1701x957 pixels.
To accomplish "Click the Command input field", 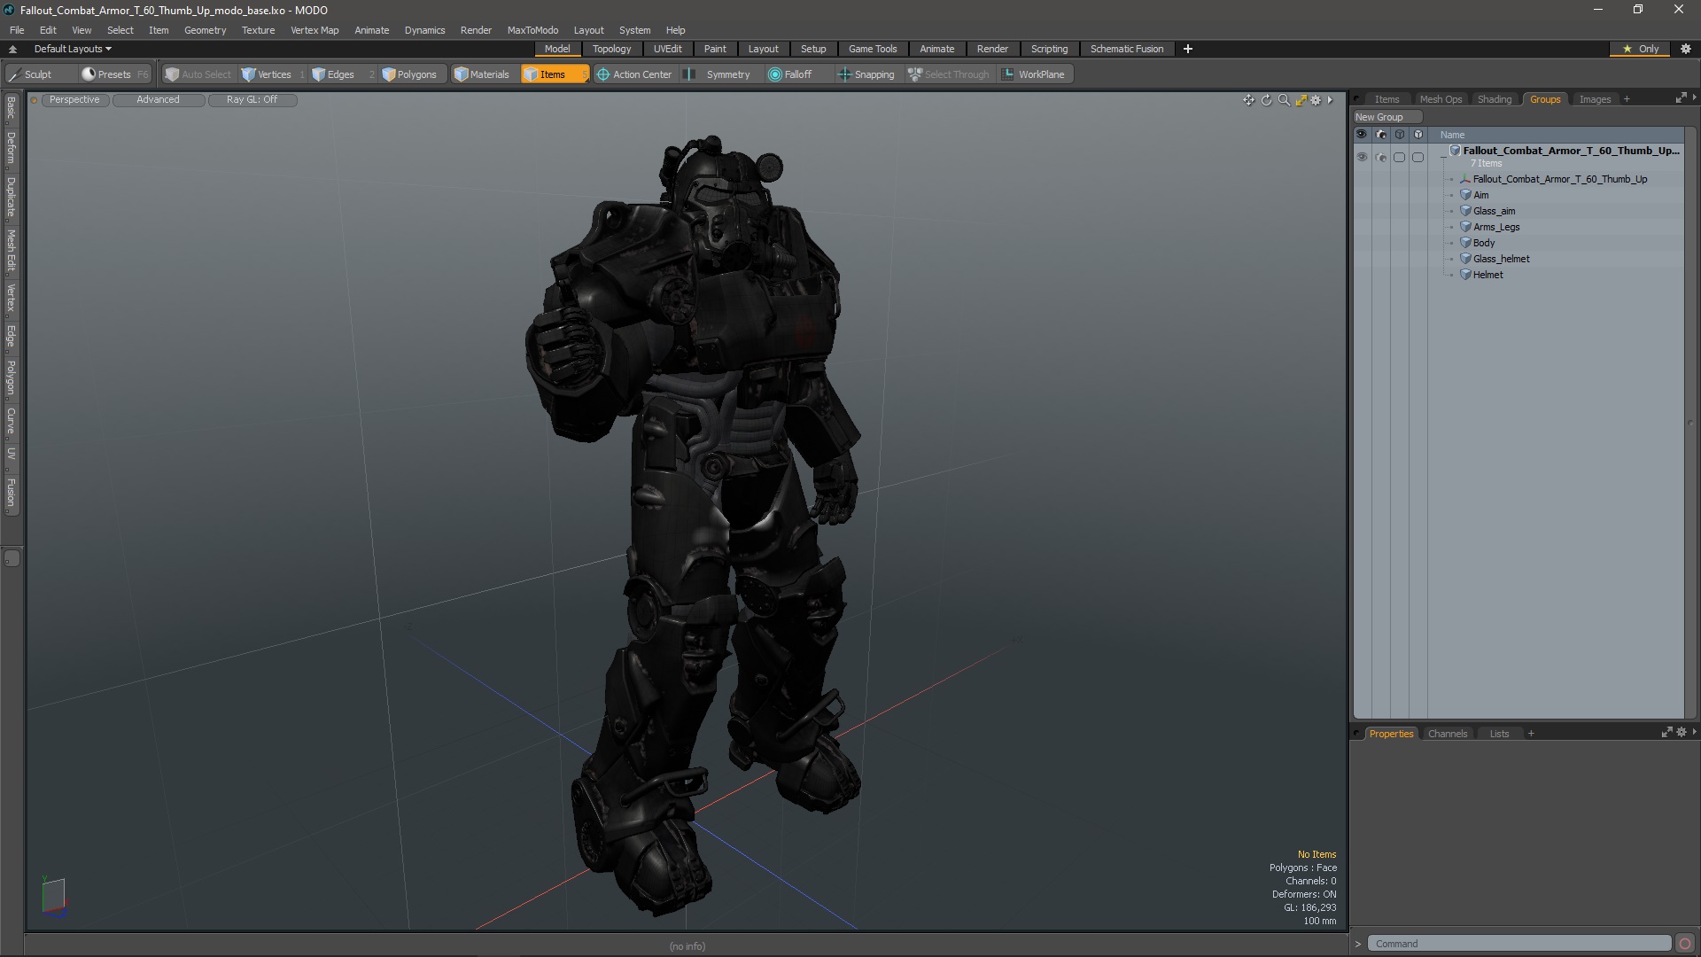I will click(1518, 944).
